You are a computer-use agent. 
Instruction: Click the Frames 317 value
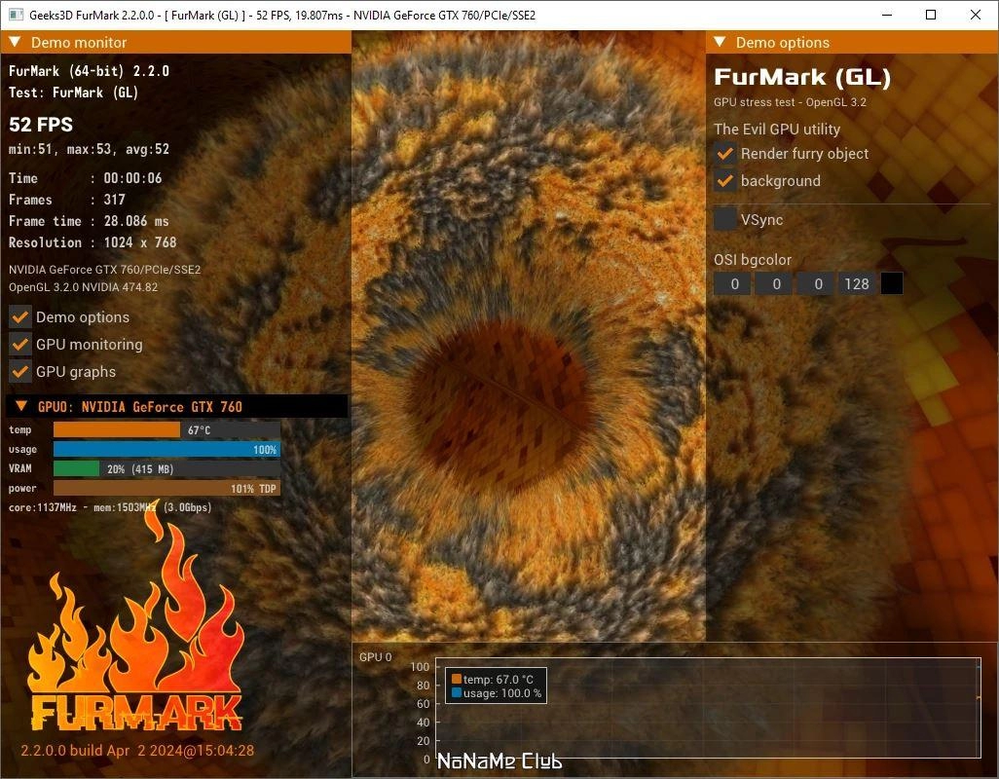tap(115, 200)
